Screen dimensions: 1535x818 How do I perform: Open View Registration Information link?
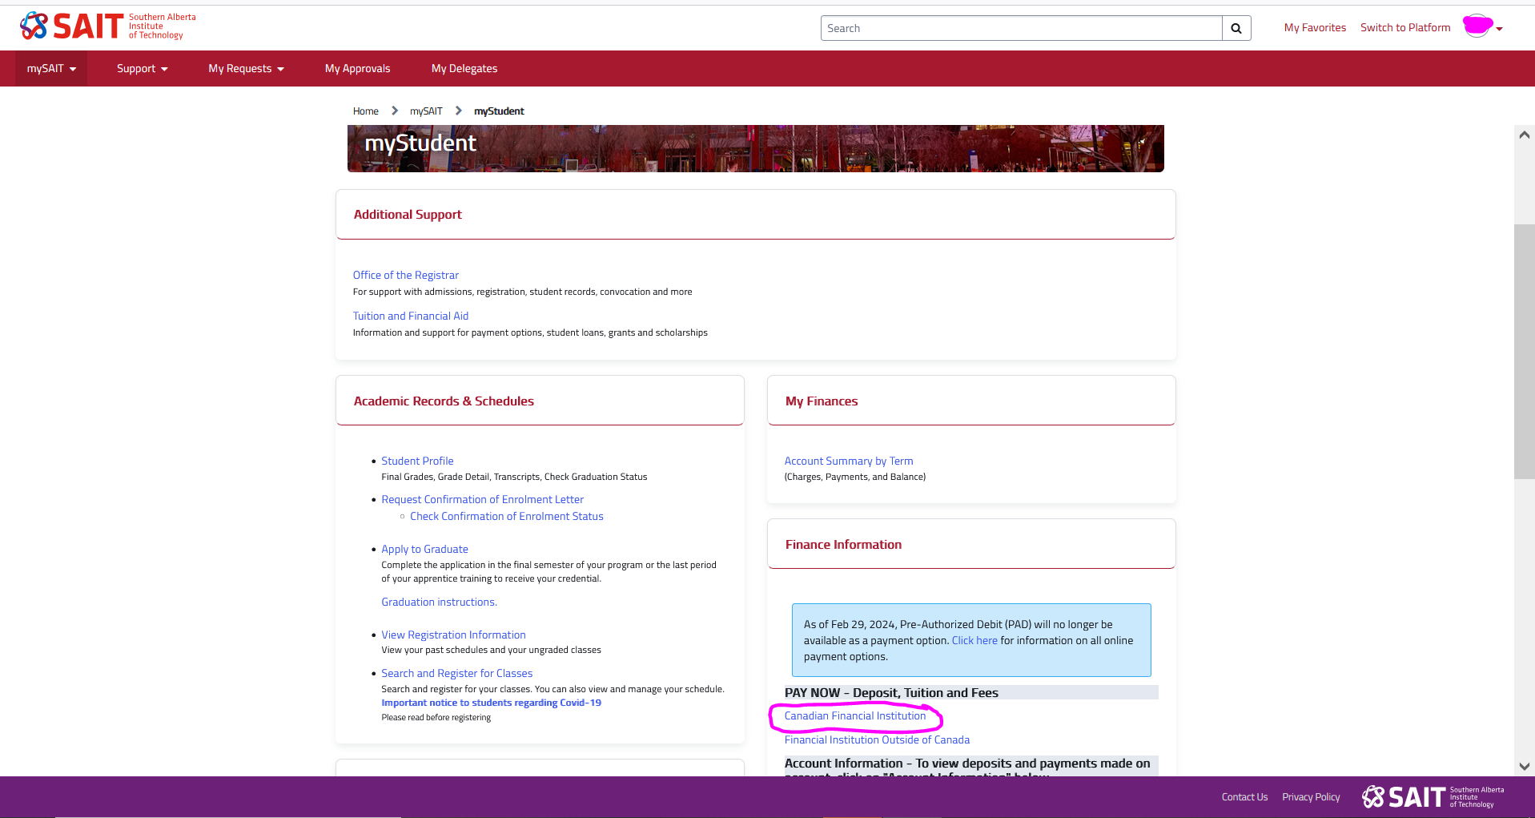tap(453, 635)
